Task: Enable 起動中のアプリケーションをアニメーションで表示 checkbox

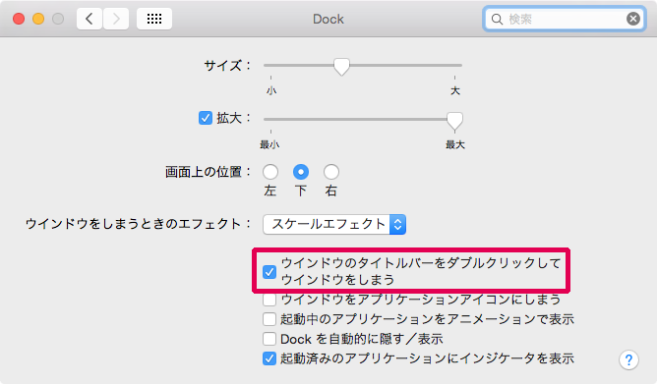Action: click(x=269, y=319)
